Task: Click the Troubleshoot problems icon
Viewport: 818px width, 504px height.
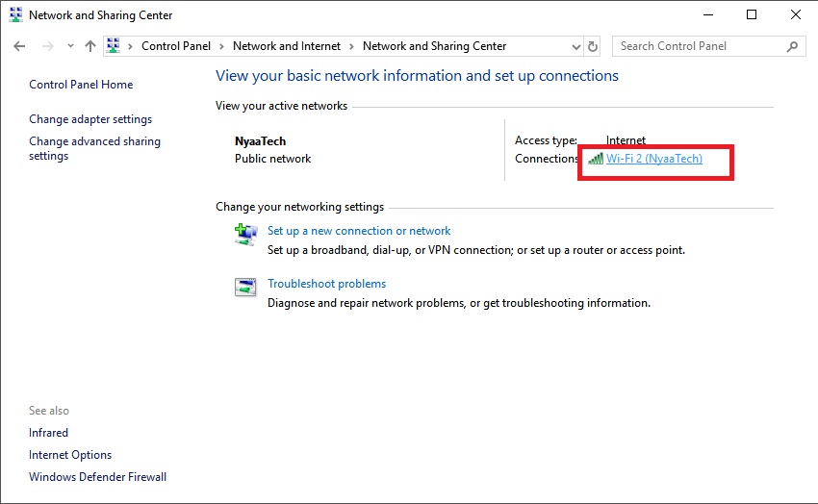Action: tap(245, 287)
